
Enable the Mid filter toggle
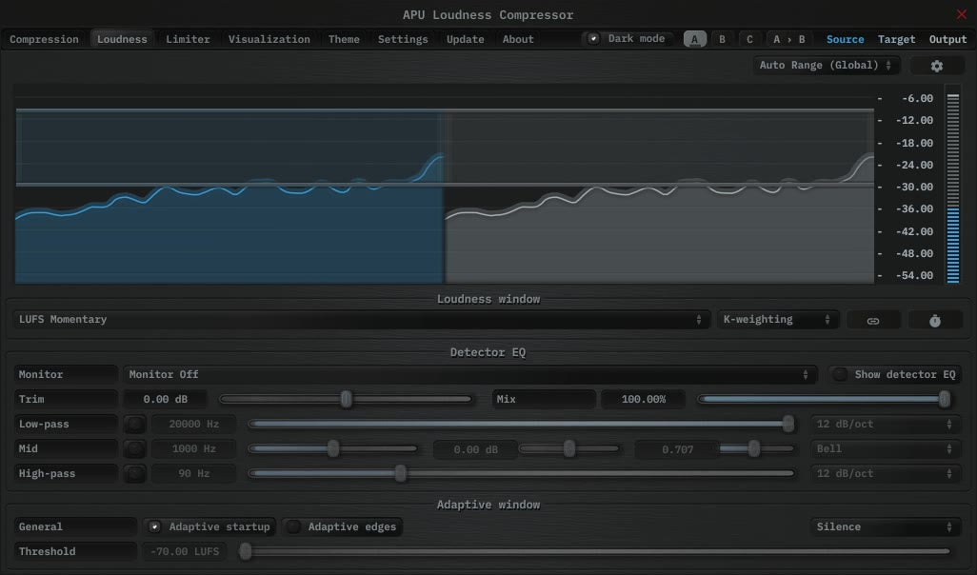134,449
